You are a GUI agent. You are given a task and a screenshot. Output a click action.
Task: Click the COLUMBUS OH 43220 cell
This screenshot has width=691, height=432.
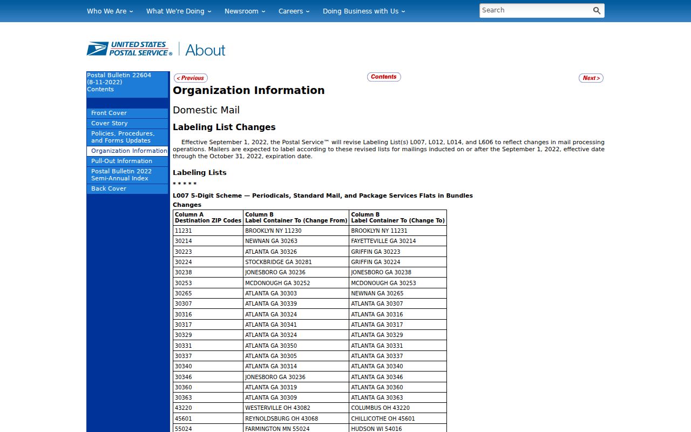(x=398, y=408)
